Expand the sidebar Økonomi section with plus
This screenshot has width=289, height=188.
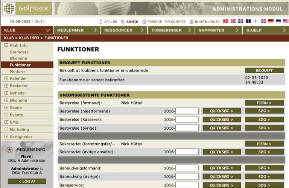(6, 100)
